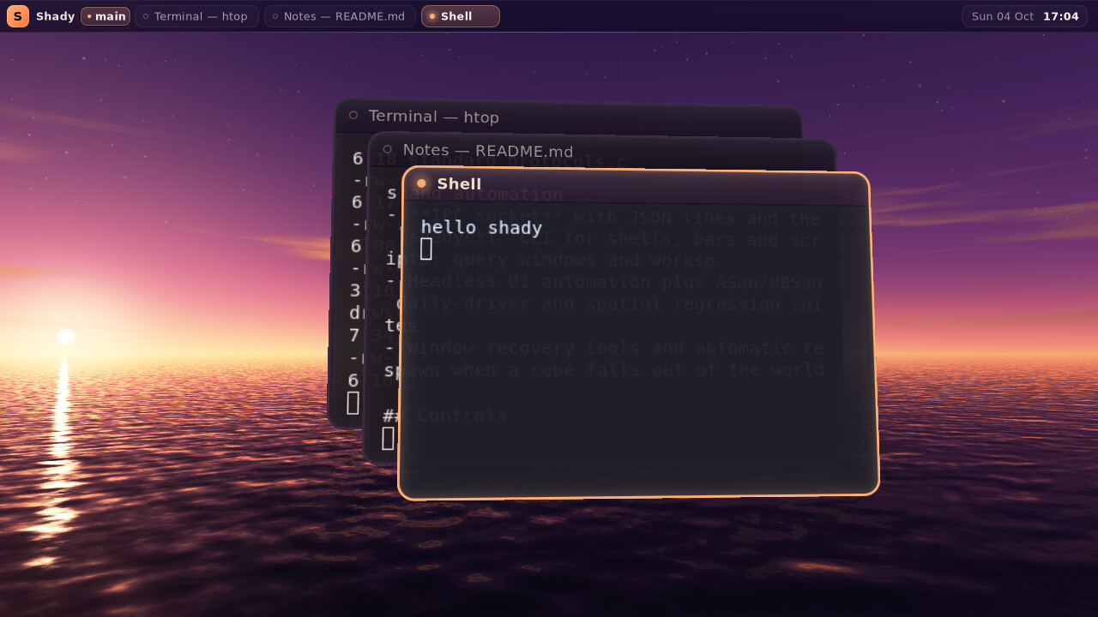Click the Terminal window status dot
1098x617 pixels.
[353, 115]
